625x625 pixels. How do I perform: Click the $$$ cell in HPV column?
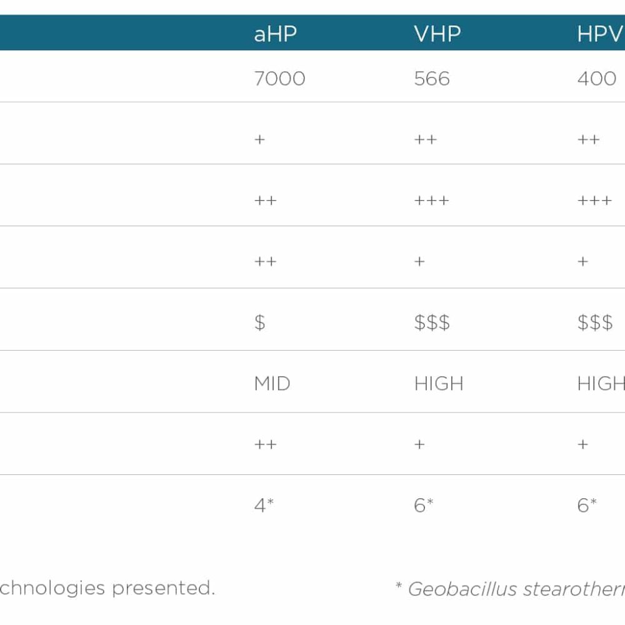[x=595, y=322]
